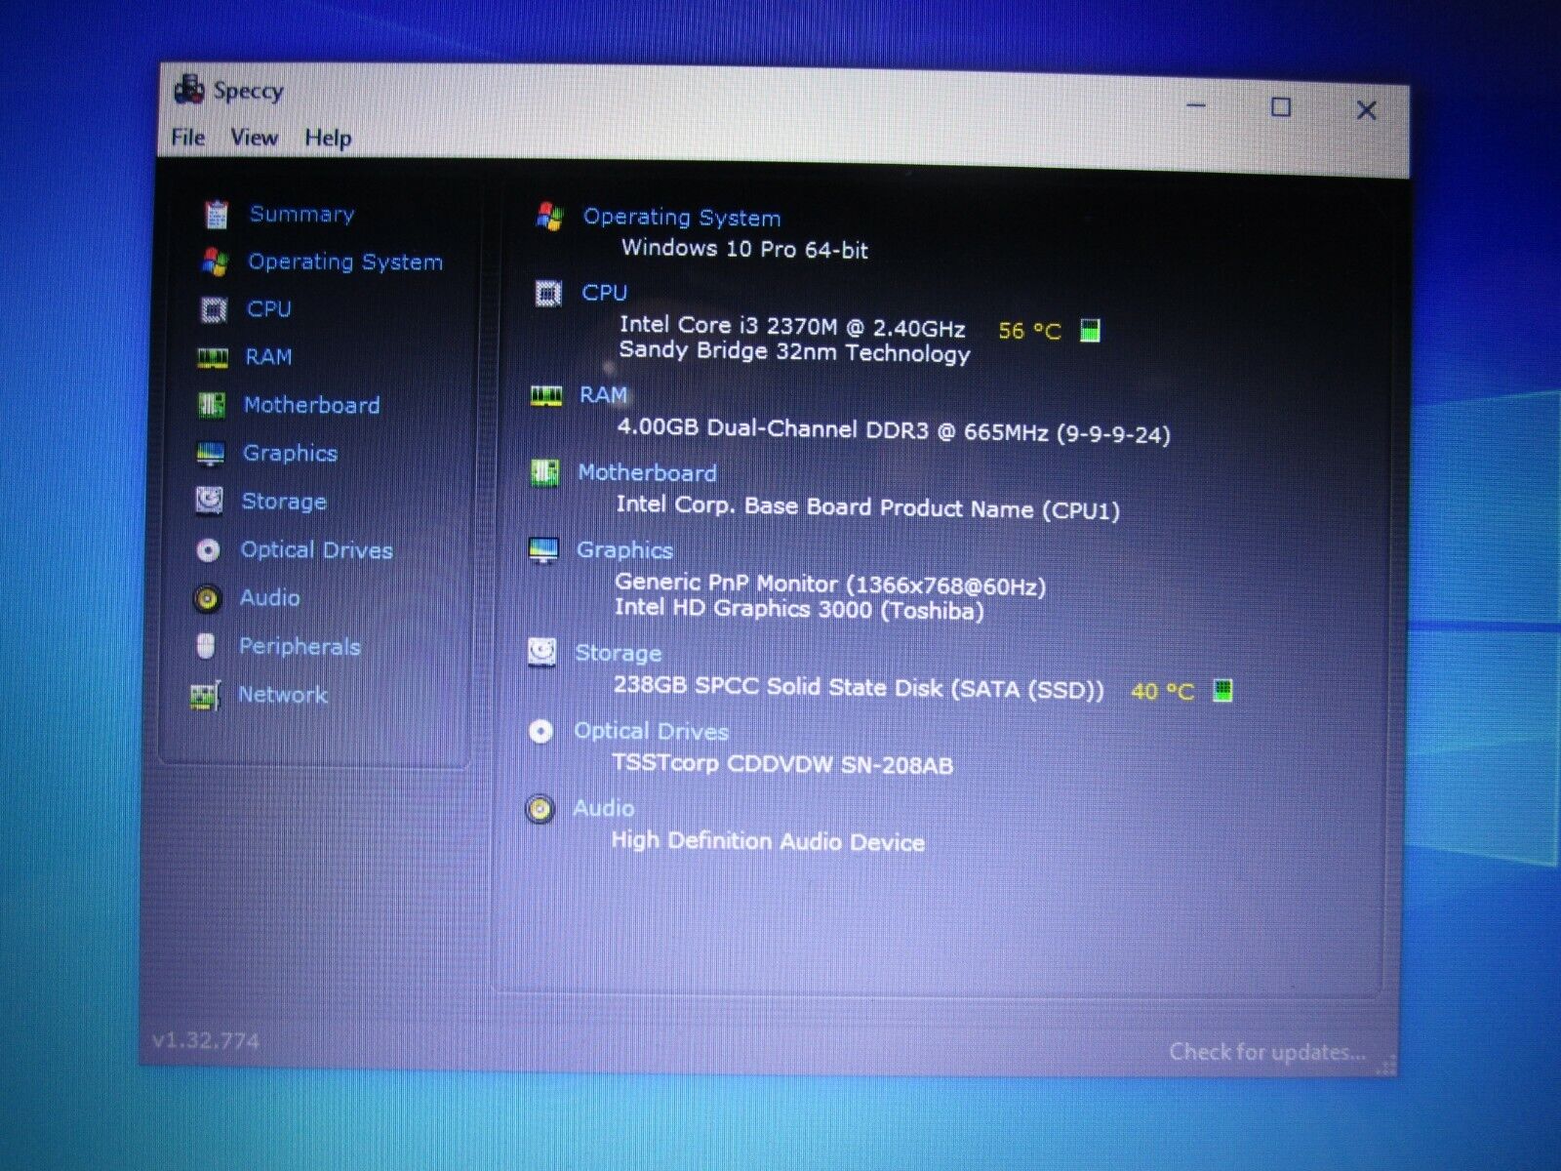The height and width of the screenshot is (1171, 1561).
Task: Click the Optical Drives disc icon in sidebar
Action: (x=208, y=550)
